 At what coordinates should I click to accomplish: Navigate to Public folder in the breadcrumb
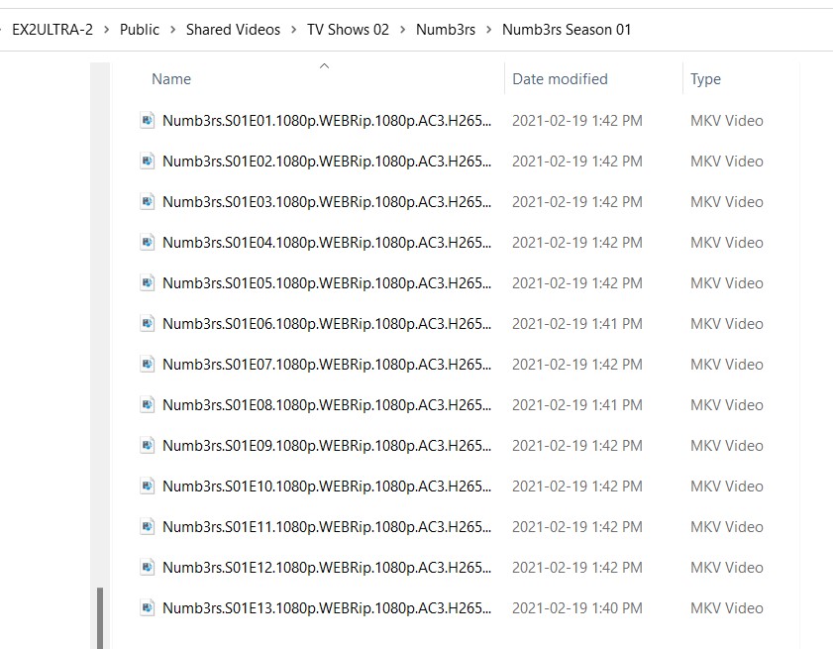coord(140,30)
